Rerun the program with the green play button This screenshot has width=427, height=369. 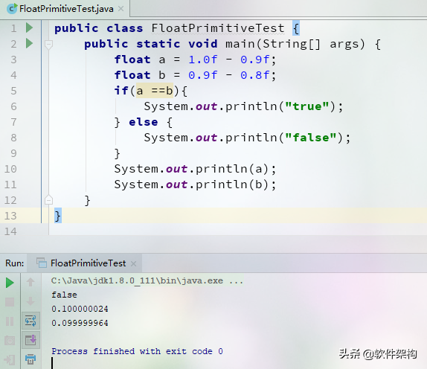tap(10, 283)
